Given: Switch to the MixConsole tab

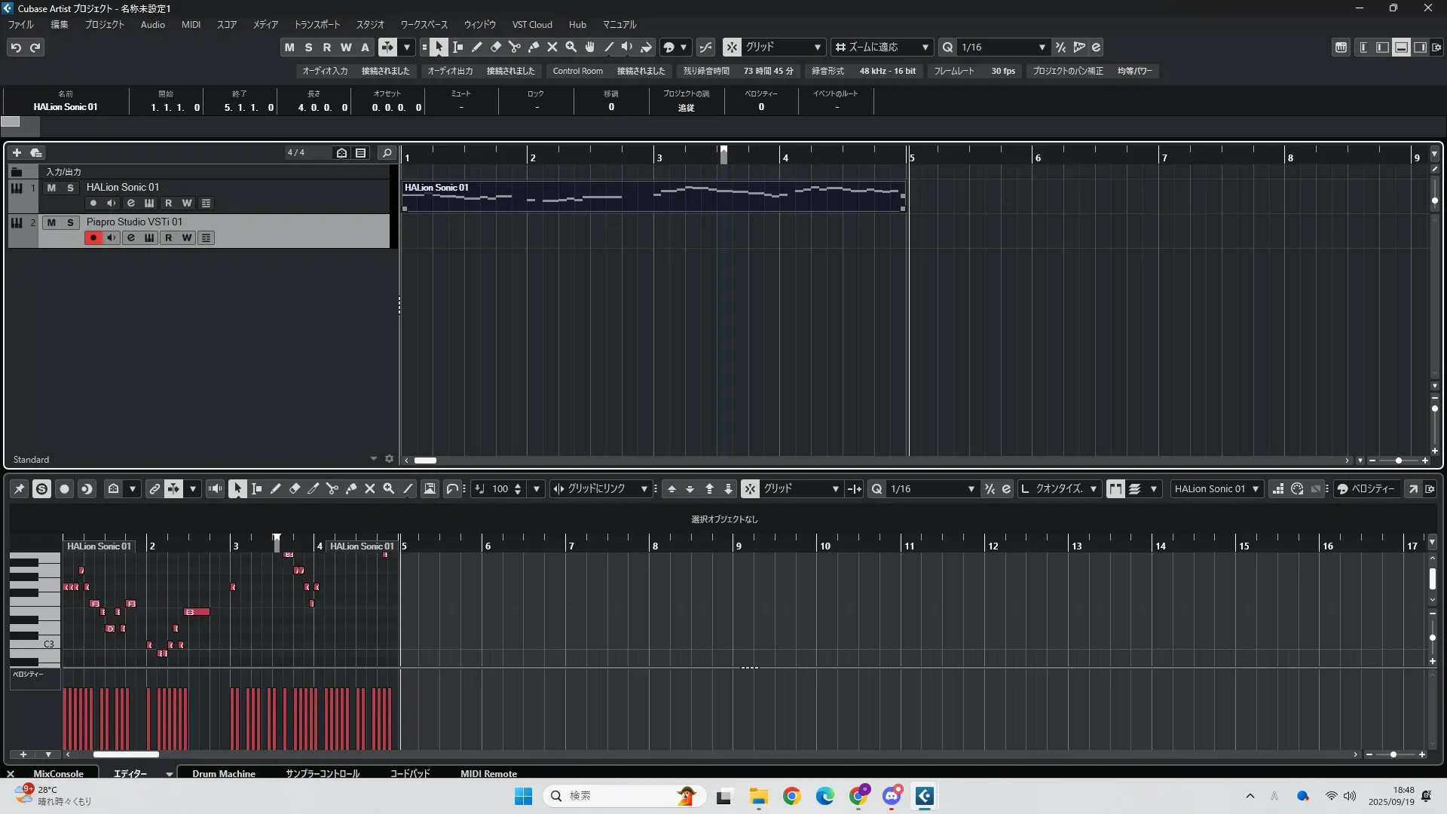Looking at the screenshot, I should (58, 773).
